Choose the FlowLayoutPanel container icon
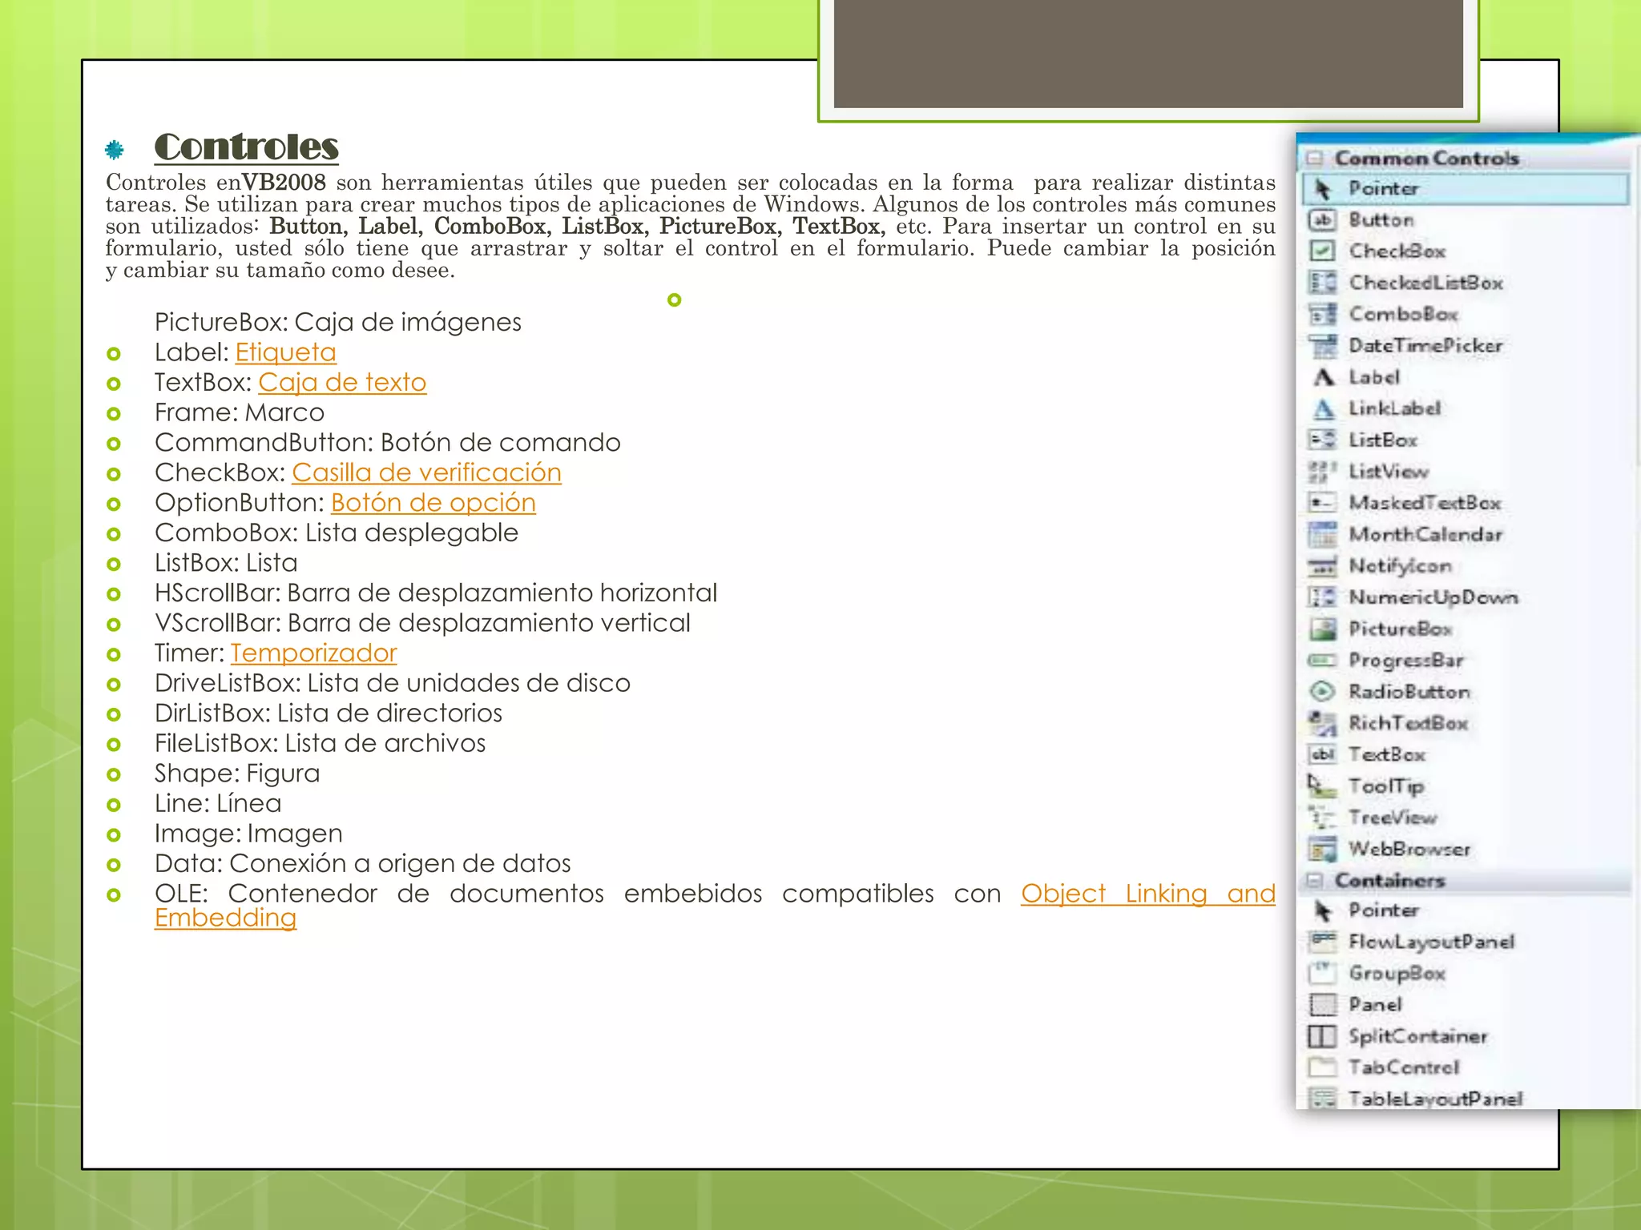Image resolution: width=1641 pixels, height=1230 pixels. (1322, 942)
